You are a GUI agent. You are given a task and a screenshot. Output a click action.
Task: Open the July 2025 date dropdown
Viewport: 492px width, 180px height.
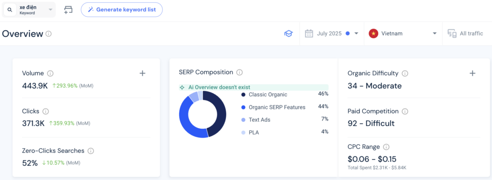[332, 34]
